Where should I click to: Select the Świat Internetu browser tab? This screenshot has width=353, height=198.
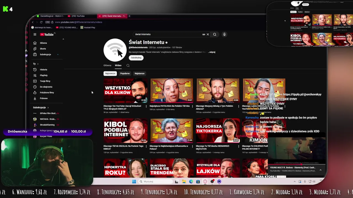(112, 16)
